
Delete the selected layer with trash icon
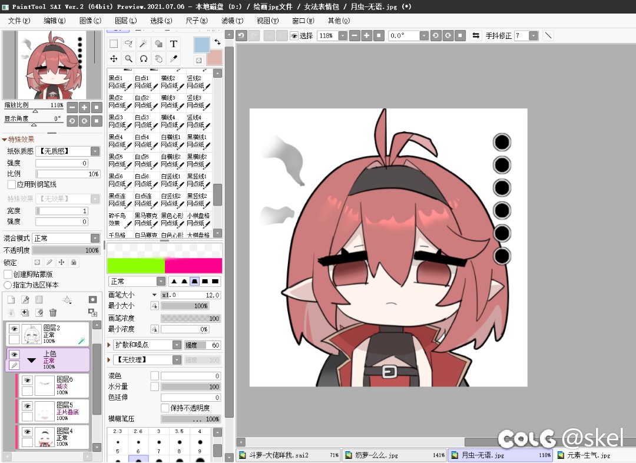pos(53,312)
